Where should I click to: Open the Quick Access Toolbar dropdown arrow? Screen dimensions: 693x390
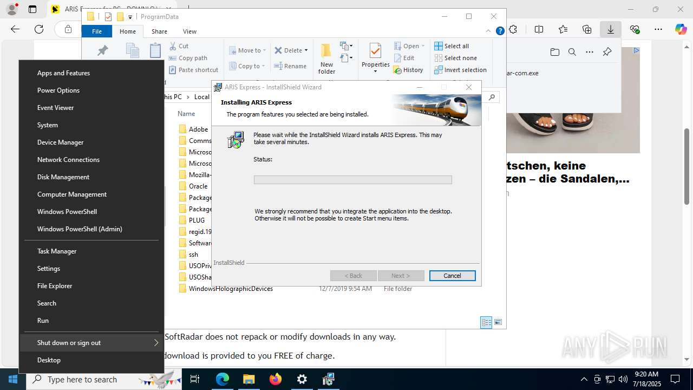click(130, 17)
